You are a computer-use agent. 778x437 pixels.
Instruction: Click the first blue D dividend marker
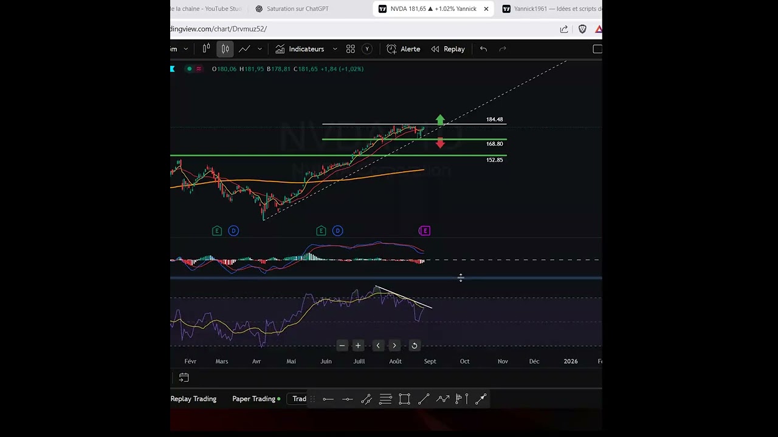point(233,231)
